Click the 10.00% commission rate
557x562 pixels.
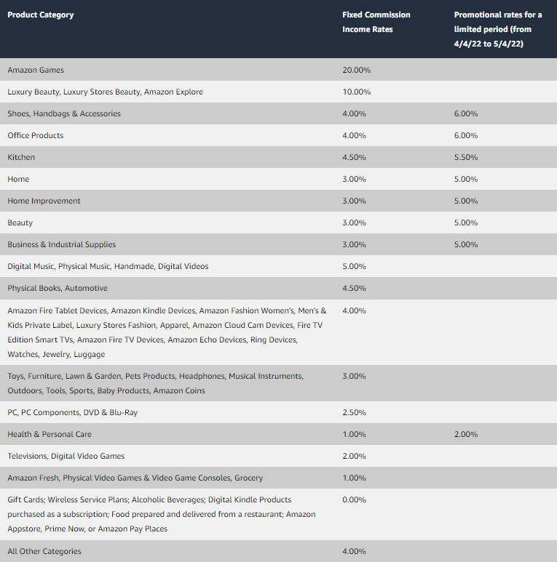[x=356, y=92]
